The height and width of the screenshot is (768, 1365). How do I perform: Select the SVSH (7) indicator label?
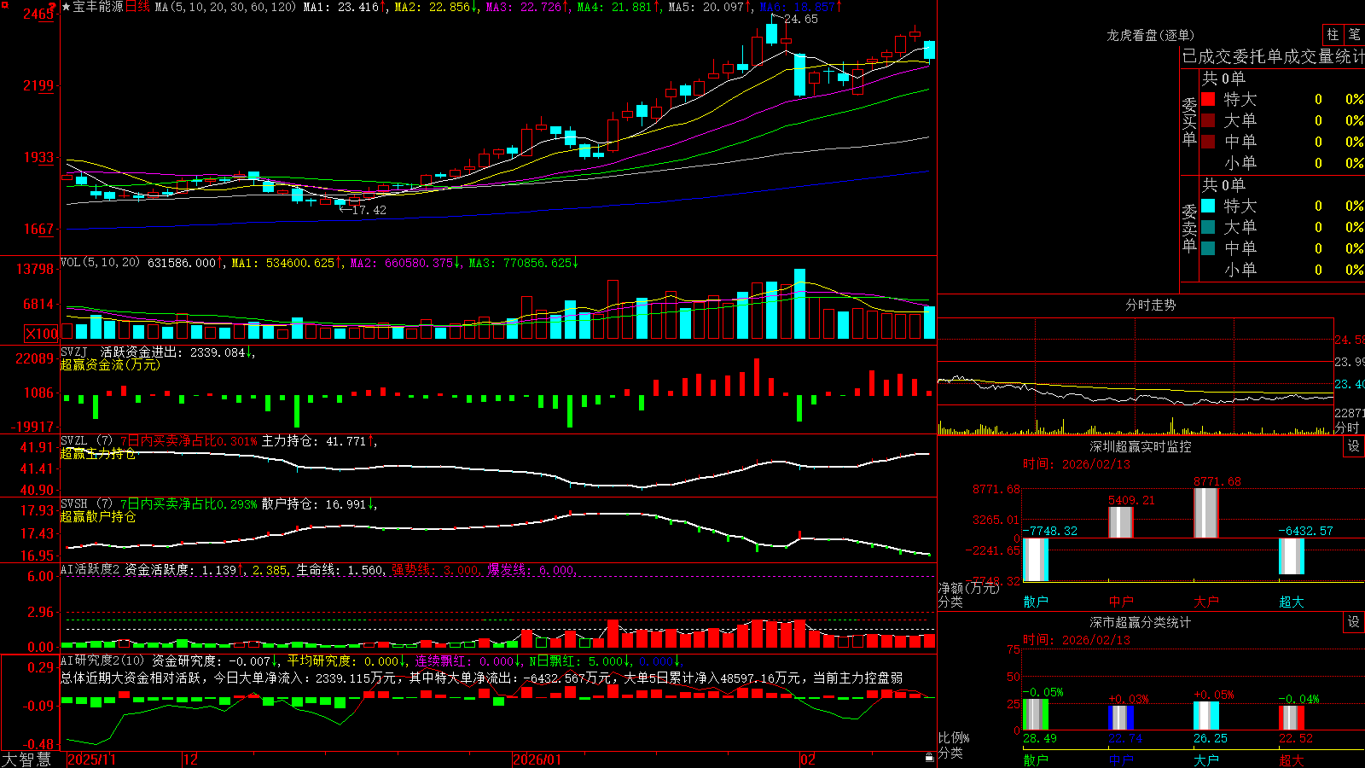pyautogui.click(x=87, y=504)
